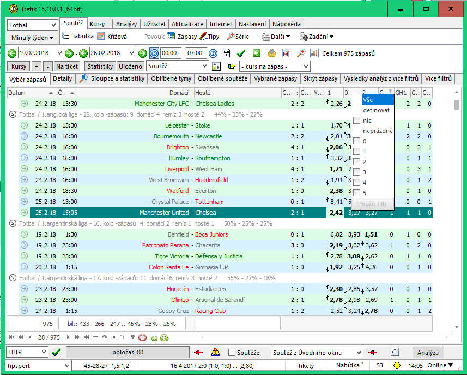Open the Více filtrů tab
This screenshot has height=375, width=467.
point(439,78)
